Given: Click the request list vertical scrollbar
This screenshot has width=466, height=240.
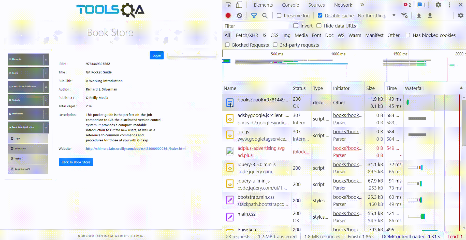Looking at the screenshot, I should [464, 123].
